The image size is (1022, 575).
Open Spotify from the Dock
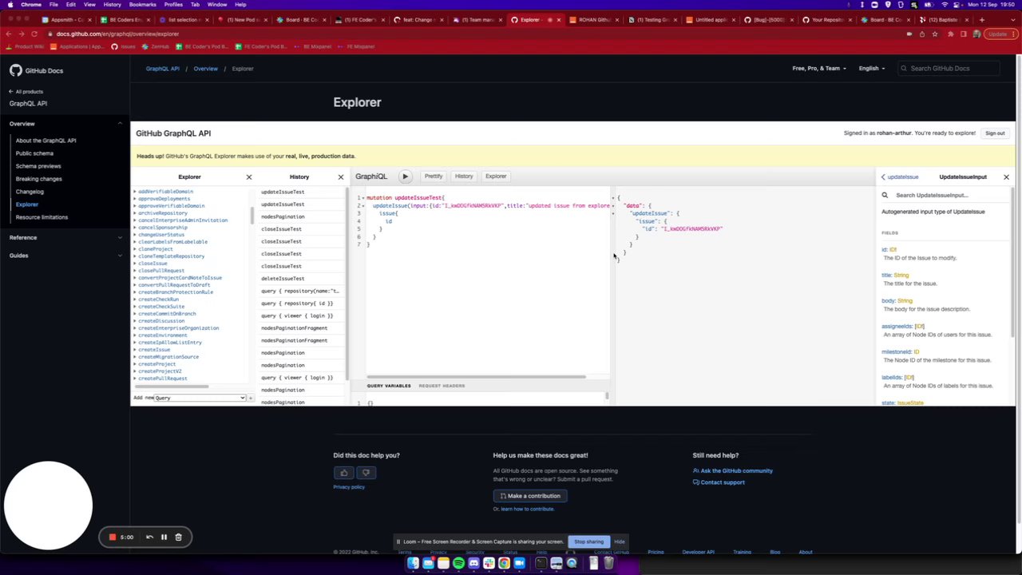(458, 564)
